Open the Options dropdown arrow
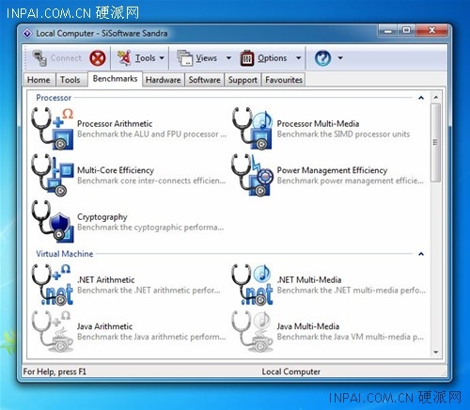 click(299, 58)
